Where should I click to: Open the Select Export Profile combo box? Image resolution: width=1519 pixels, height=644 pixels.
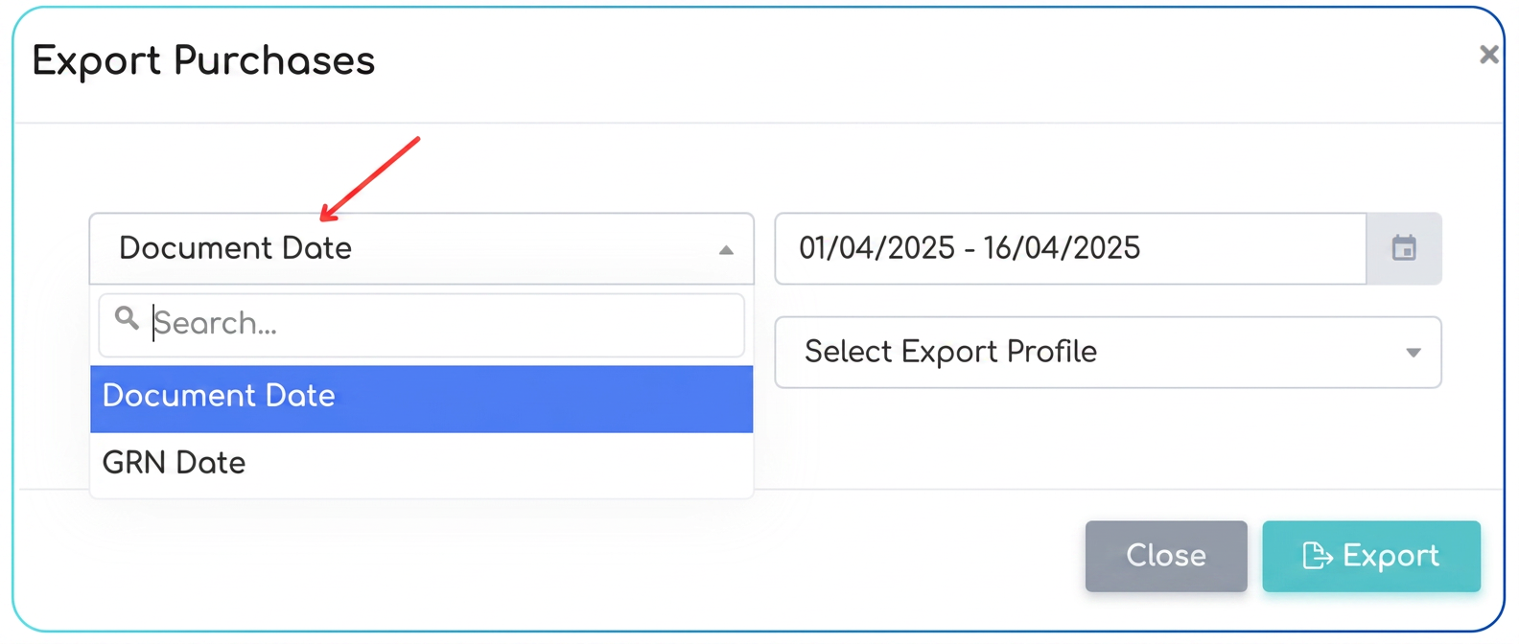click(x=1108, y=352)
